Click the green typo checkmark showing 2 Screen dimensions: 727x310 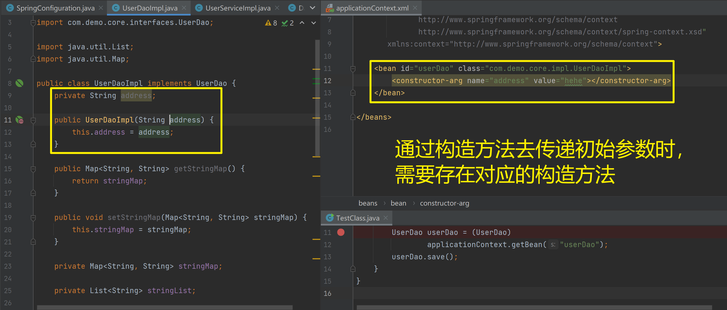[x=288, y=23]
